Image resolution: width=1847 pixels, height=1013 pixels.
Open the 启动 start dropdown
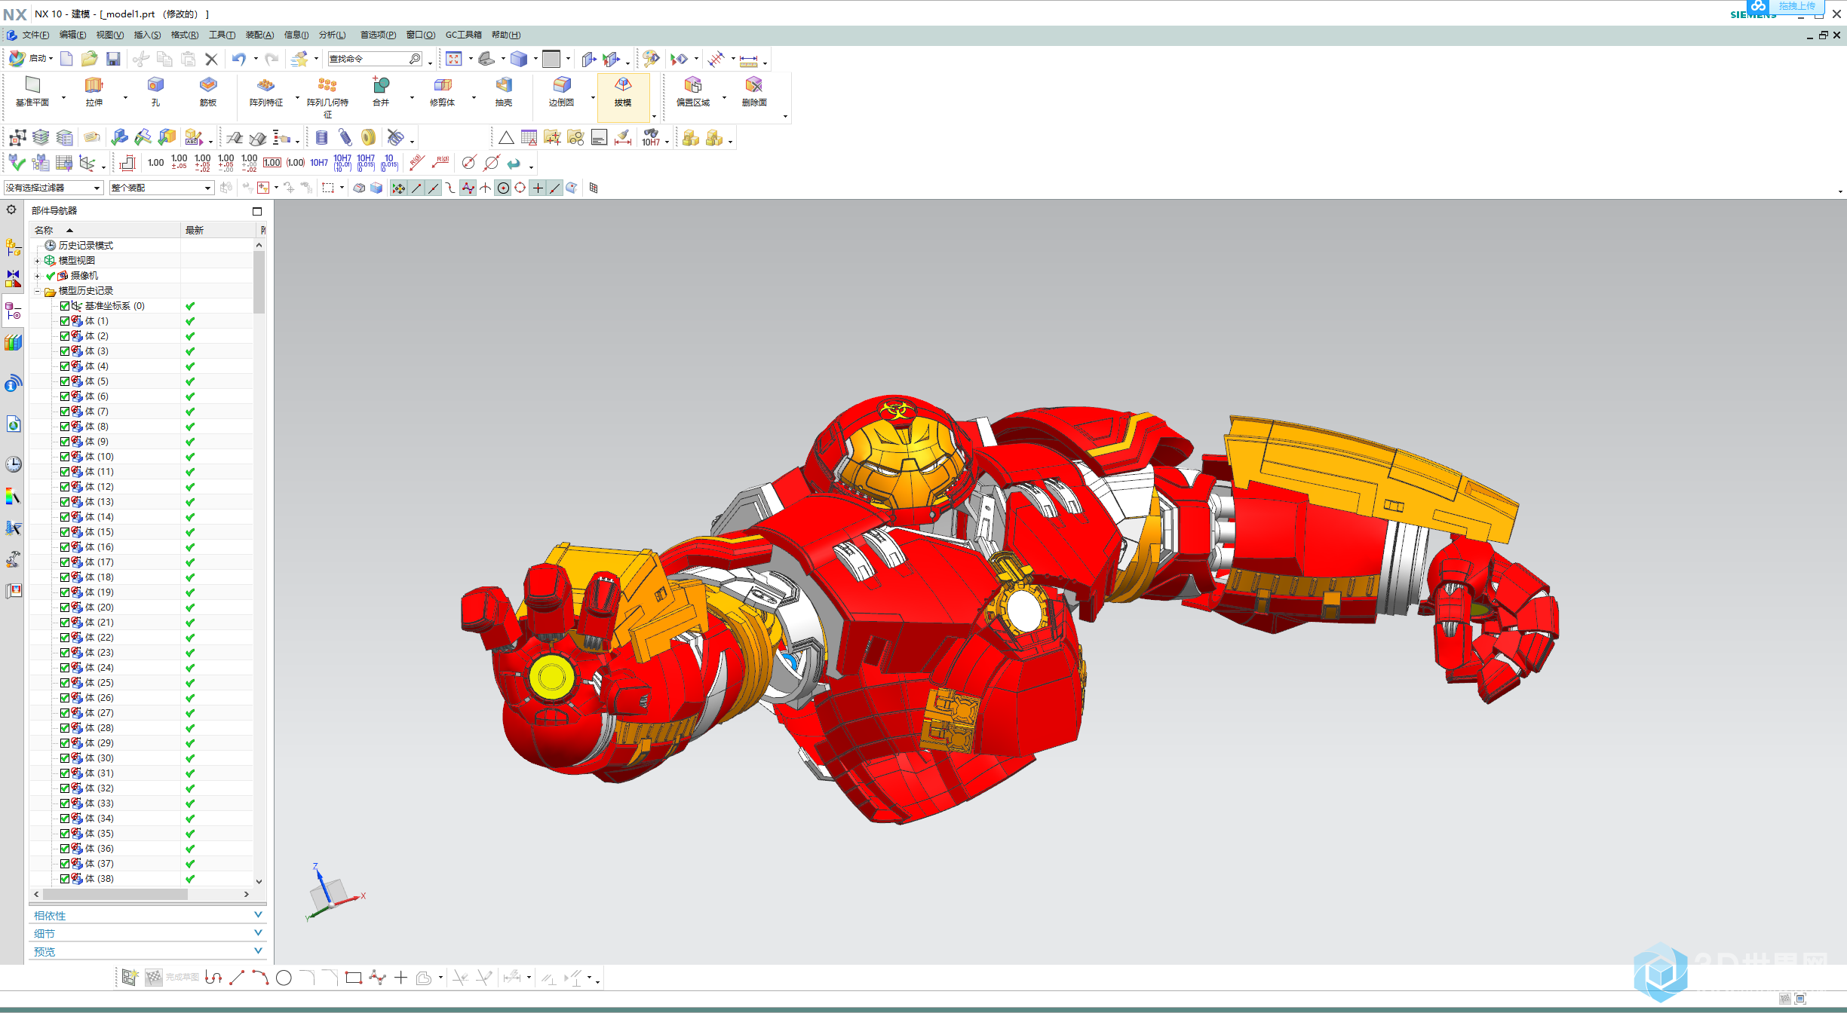[30, 59]
